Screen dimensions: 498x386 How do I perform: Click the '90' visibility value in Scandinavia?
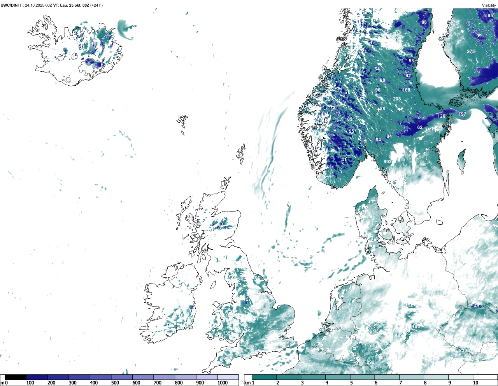tap(378, 90)
